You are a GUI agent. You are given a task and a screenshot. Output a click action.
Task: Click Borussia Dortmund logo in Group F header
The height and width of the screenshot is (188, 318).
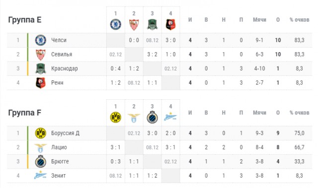click(116, 118)
